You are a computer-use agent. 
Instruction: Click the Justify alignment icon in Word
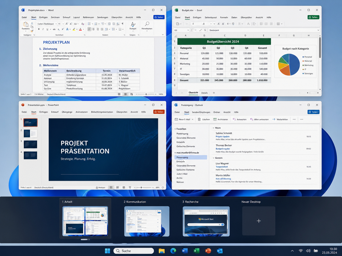(x=102, y=29)
